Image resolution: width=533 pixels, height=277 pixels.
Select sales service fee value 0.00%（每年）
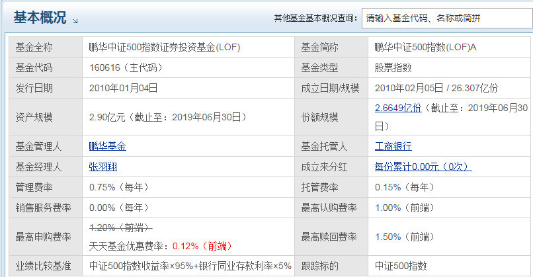coord(119,208)
